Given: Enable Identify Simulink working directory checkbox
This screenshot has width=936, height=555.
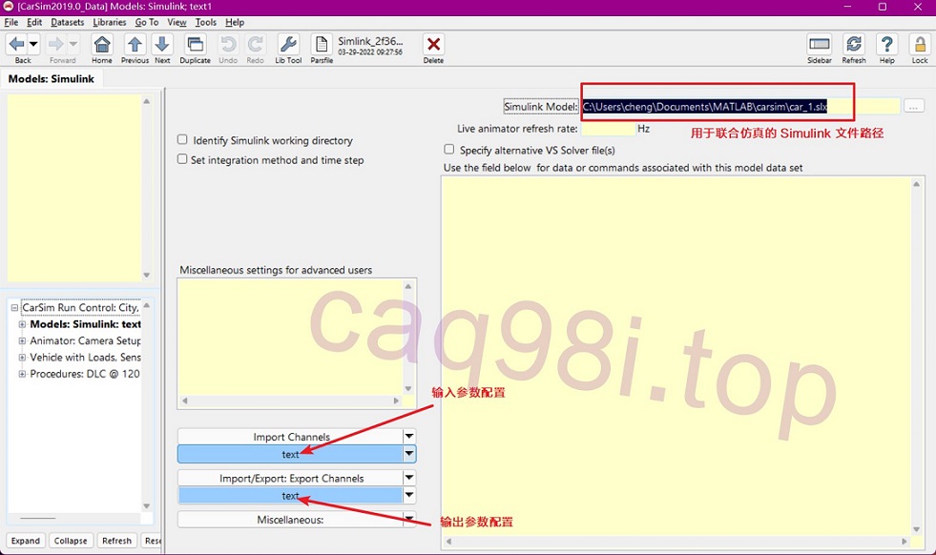Looking at the screenshot, I should click(x=182, y=139).
